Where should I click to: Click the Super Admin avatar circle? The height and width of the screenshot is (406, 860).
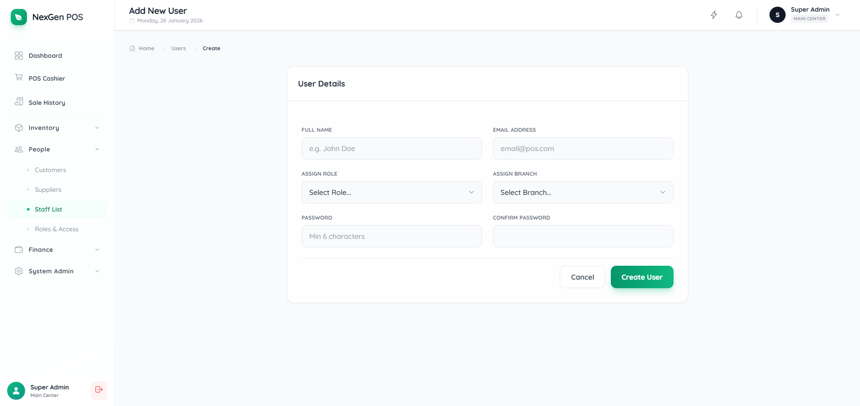778,15
